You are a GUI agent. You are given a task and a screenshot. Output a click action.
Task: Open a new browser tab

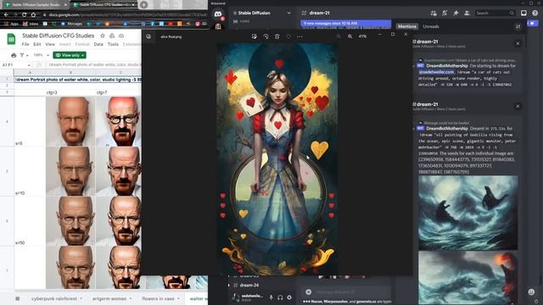144,5
